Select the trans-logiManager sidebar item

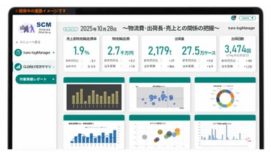37,53
